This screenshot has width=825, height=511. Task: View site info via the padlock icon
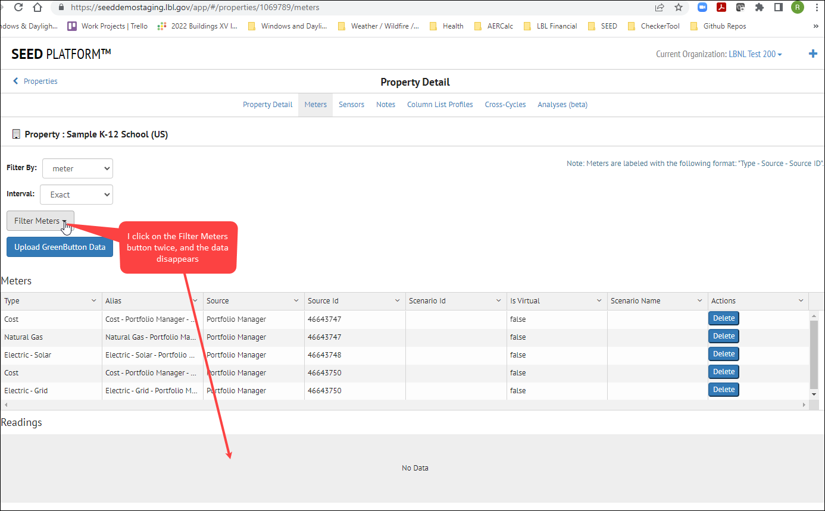(60, 7)
